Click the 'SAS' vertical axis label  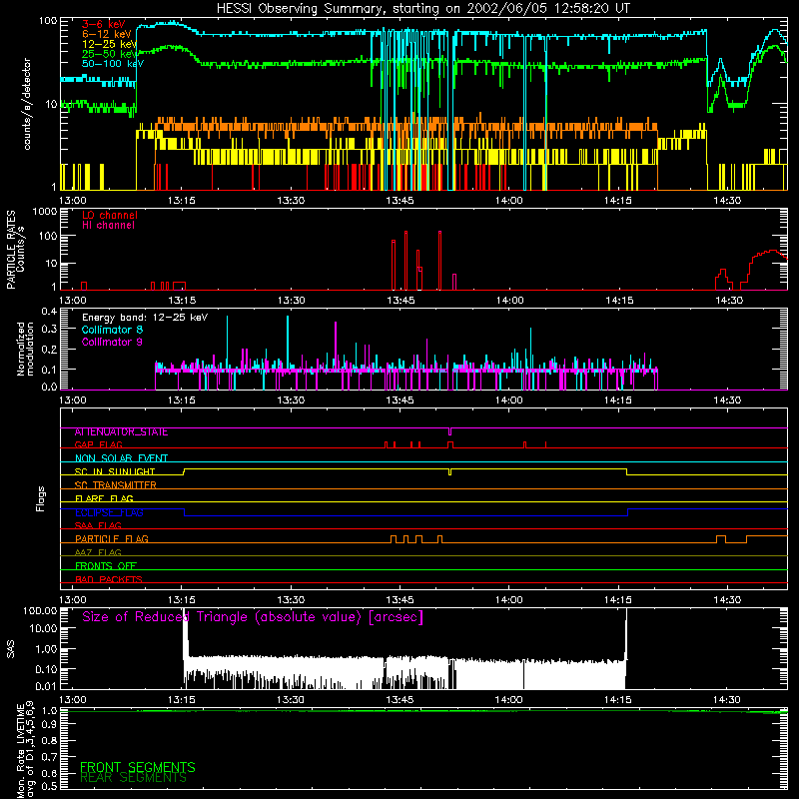(x=11, y=649)
